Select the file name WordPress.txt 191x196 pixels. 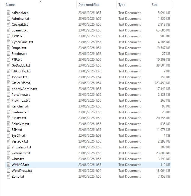[22, 170]
